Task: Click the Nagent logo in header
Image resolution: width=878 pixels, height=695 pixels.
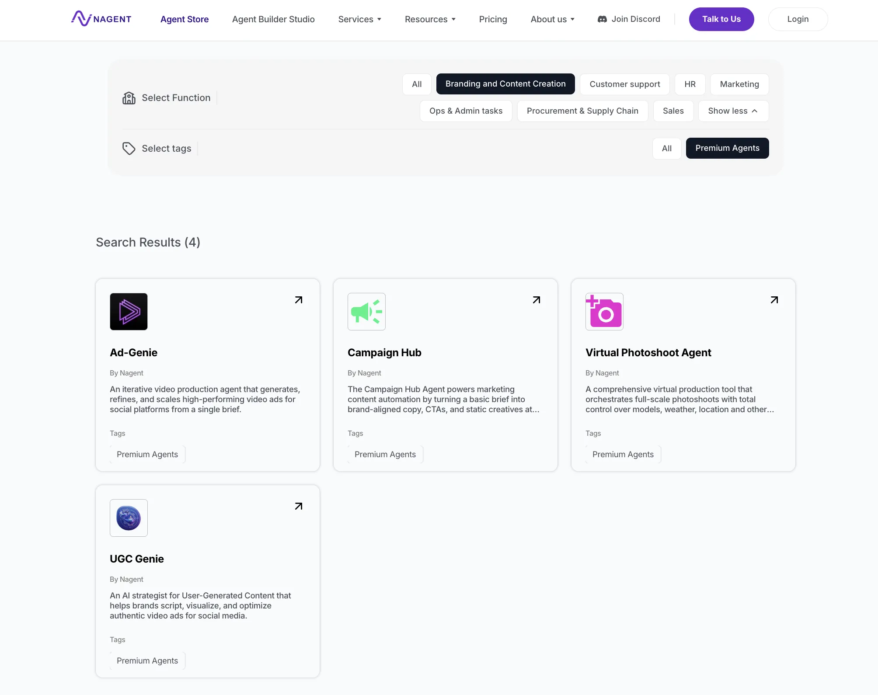Action: pos(101,19)
